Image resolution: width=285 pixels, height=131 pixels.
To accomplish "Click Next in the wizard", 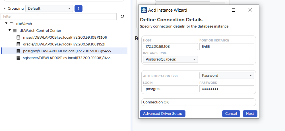I will click(250, 114).
